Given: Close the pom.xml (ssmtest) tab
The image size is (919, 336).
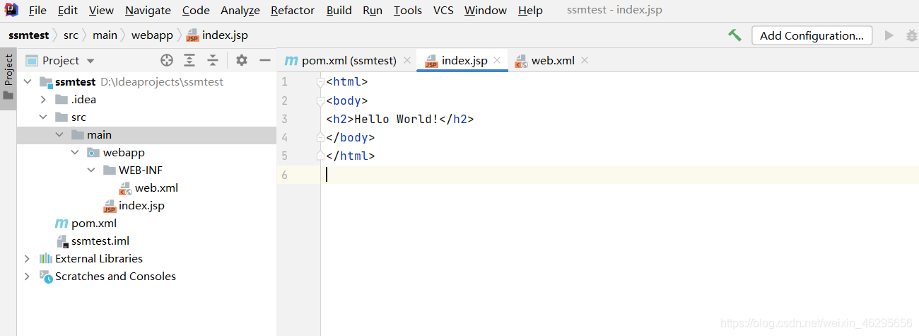Looking at the screenshot, I should (407, 61).
